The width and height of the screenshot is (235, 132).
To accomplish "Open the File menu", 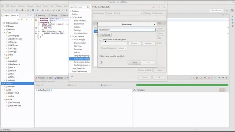I will pos(3,6).
